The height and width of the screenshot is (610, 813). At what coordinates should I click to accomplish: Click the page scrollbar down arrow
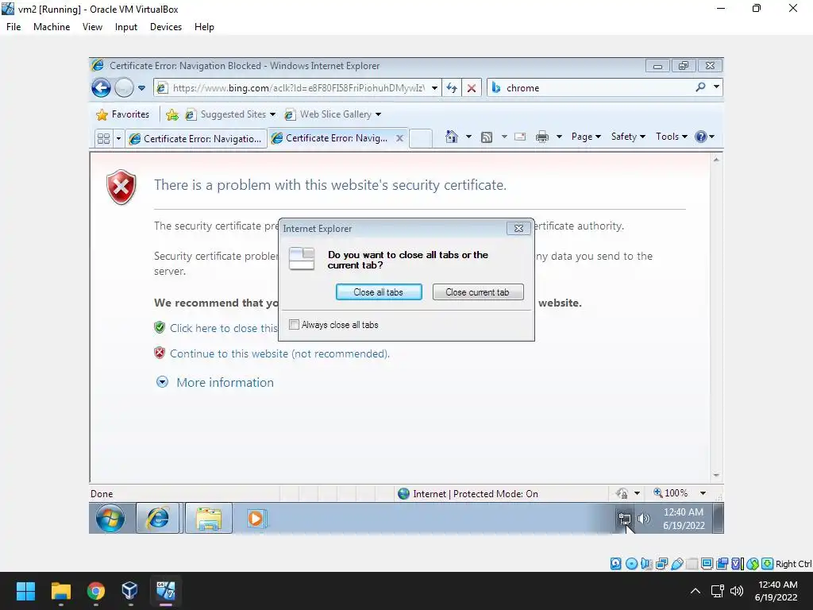point(716,475)
